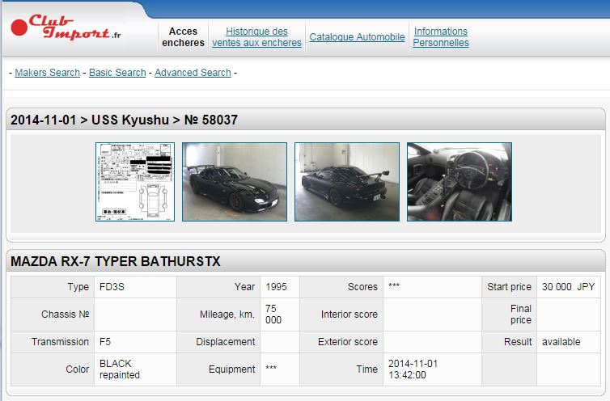Open Informations Personnelles page
Viewport: 610px width, 401px height.
click(440, 37)
